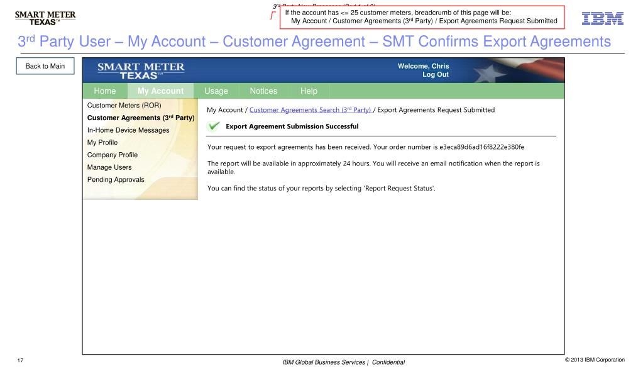This screenshot has width=643, height=371.
Task: Click the Smart Meter Texas banner logo
Action: click(x=141, y=70)
